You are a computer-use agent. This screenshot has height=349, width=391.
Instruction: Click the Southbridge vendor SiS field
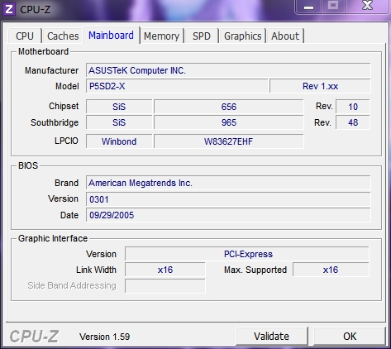(119, 122)
